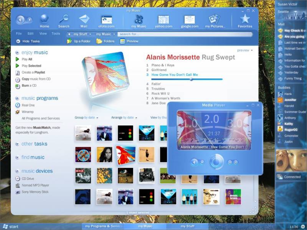307x230 pixels.
Task: Click the Seattle location header in sidebar
Action: (283, 12)
